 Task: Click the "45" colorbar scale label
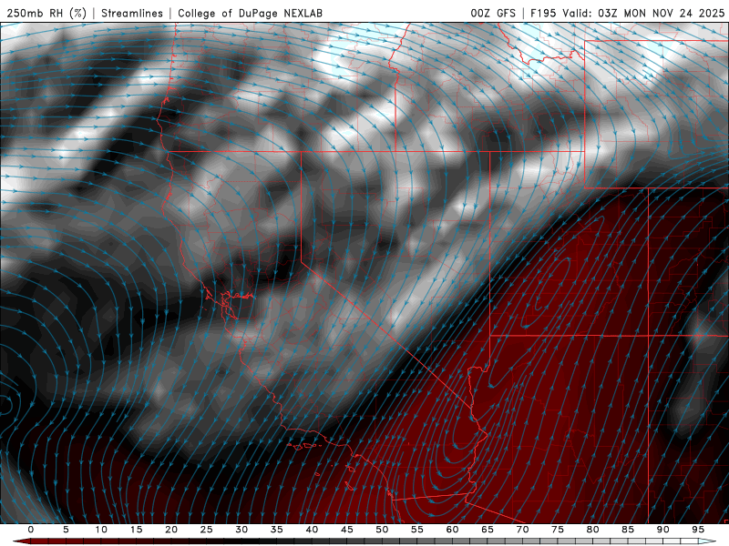point(347,530)
